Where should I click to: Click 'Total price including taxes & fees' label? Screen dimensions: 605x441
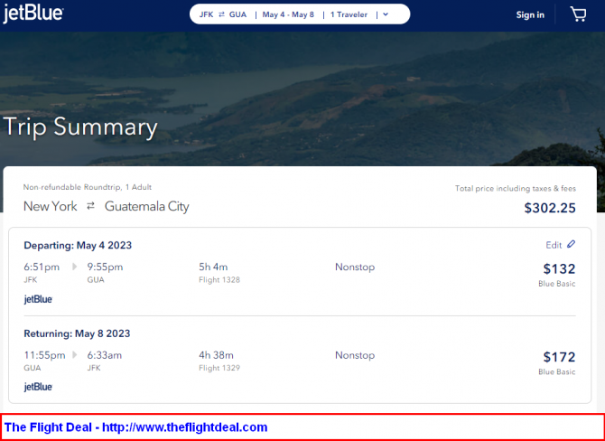pos(516,189)
